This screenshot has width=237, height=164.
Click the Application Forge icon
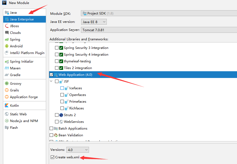(7, 97)
